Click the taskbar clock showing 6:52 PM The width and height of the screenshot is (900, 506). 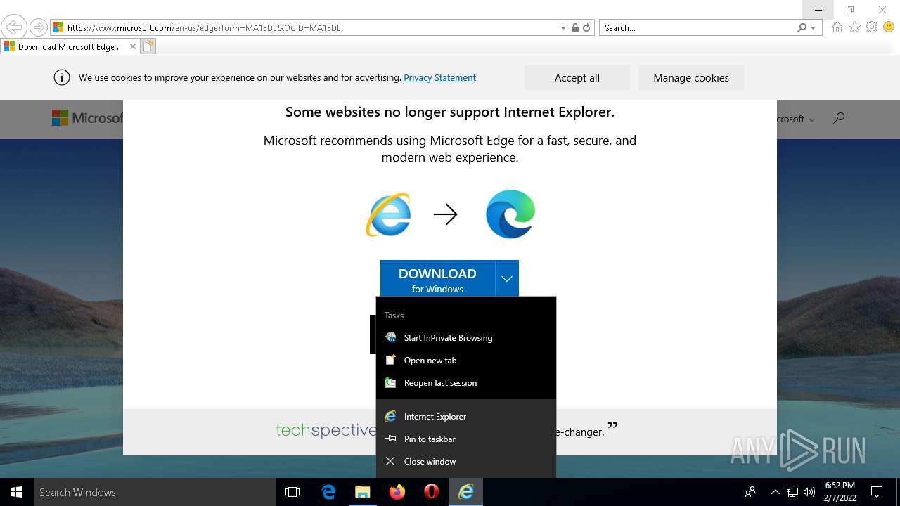point(840,492)
